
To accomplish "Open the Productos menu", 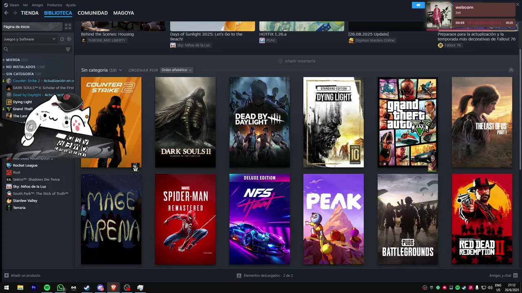I will pos(55,5).
